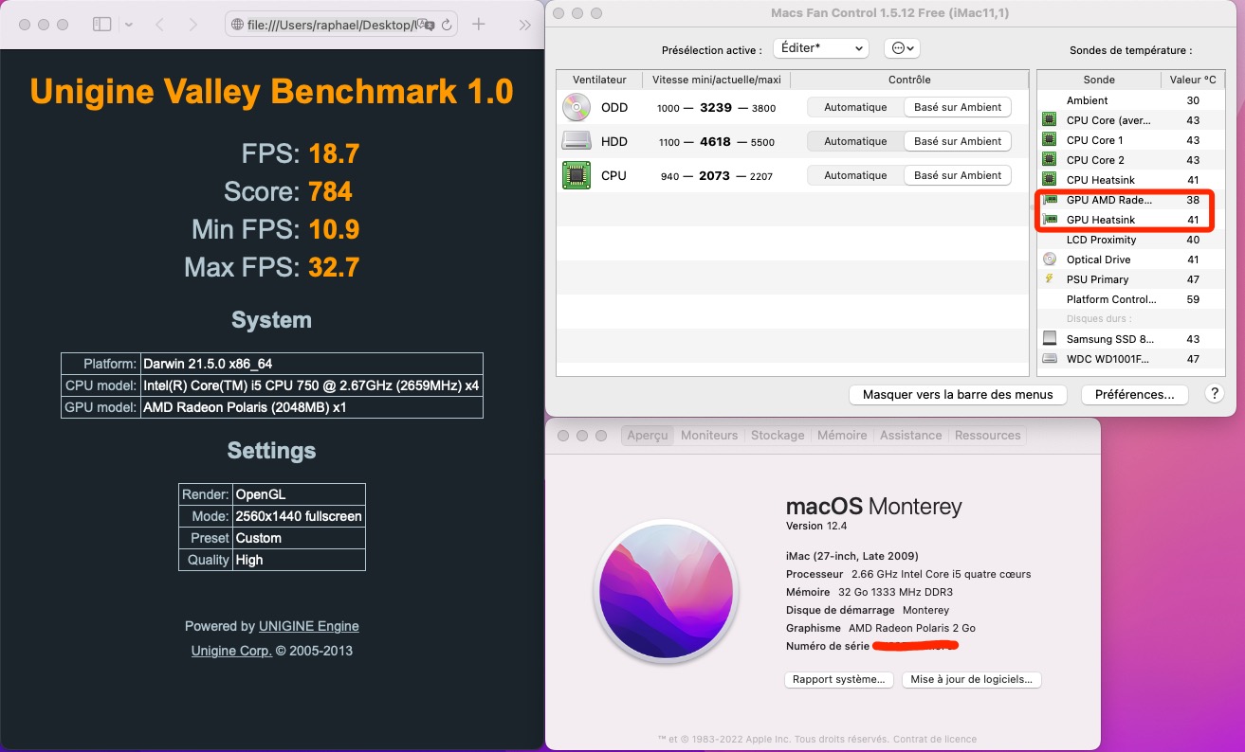The image size is (1245, 752).
Task: Click the Valeur °C column header
Action: coord(1193,80)
